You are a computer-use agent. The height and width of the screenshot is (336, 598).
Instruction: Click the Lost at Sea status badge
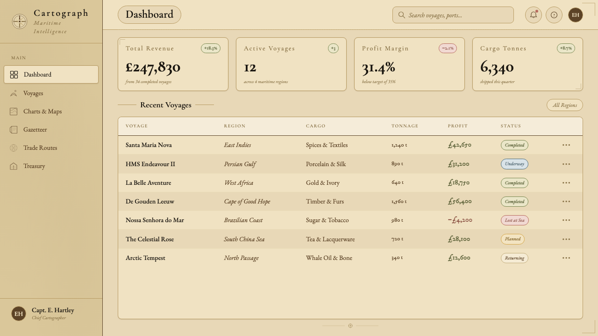pos(515,220)
